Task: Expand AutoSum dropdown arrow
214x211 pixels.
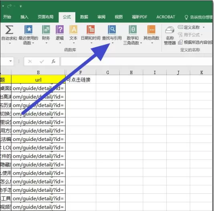Action: click(10, 43)
